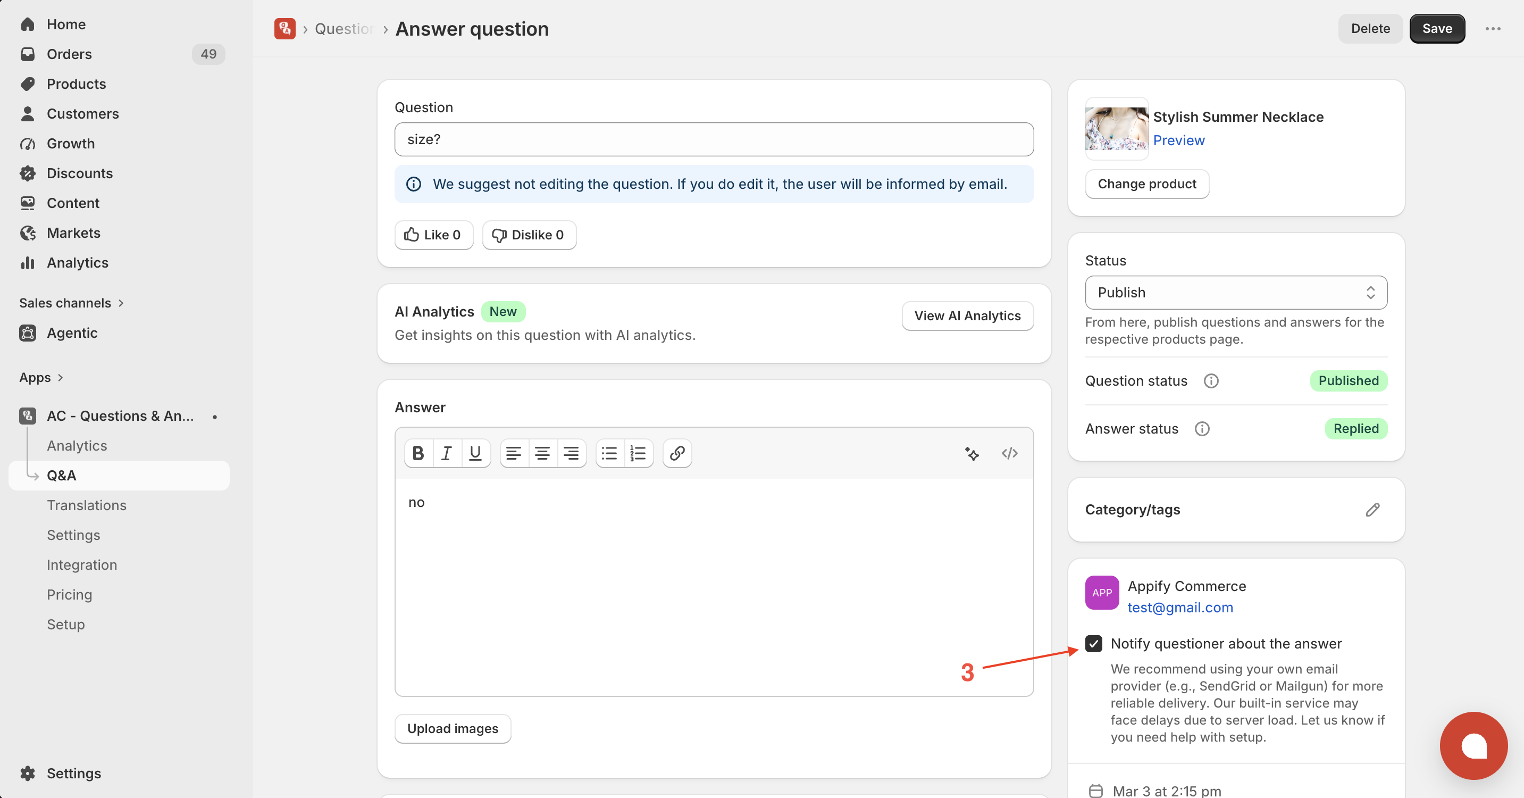Viewport: 1524px width, 798px height.
Task: Open app Settings submenu item
Action: [73, 535]
